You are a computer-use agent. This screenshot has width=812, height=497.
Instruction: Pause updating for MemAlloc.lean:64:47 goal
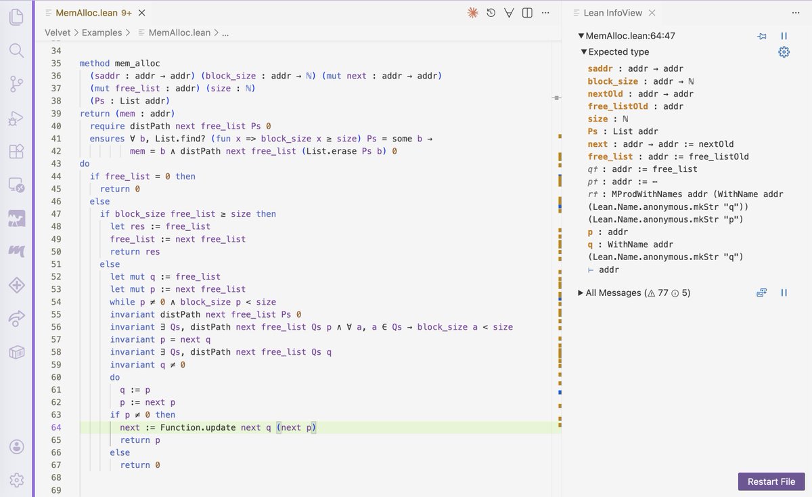[x=784, y=37]
